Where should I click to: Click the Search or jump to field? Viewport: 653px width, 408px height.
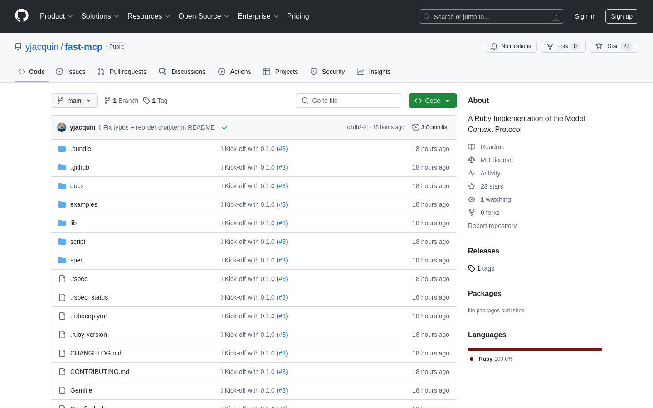click(492, 16)
